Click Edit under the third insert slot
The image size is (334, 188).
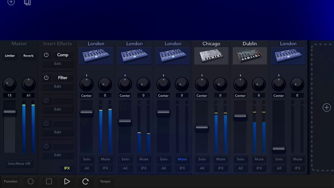[58, 109]
